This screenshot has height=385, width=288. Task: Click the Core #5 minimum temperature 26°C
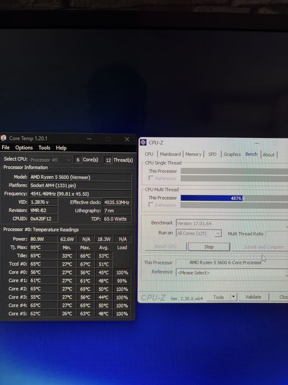(67, 313)
